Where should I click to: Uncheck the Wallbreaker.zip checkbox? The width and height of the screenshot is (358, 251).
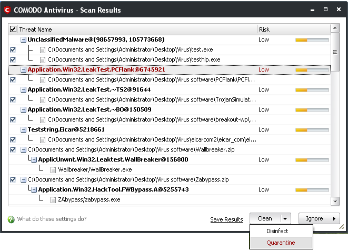coord(13,149)
